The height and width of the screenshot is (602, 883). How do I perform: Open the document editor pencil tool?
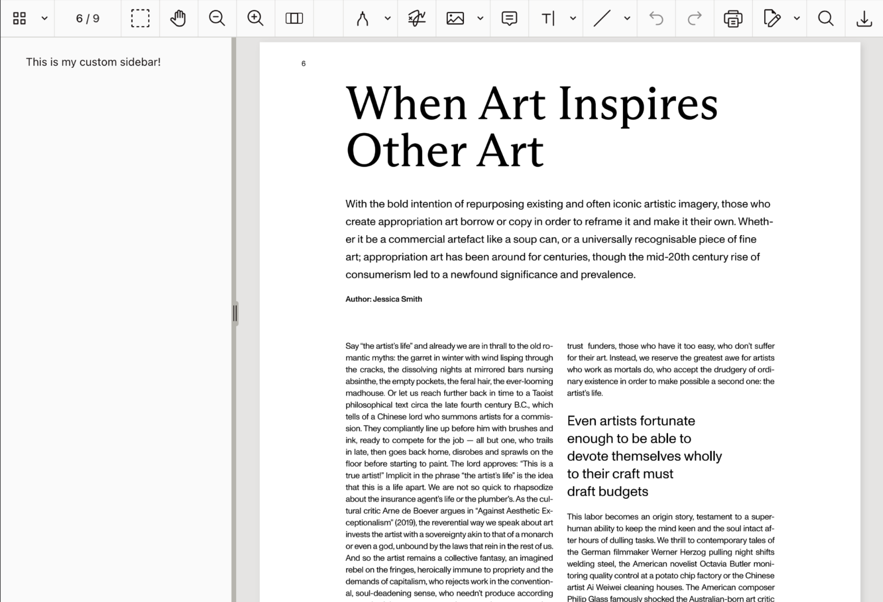pos(771,18)
